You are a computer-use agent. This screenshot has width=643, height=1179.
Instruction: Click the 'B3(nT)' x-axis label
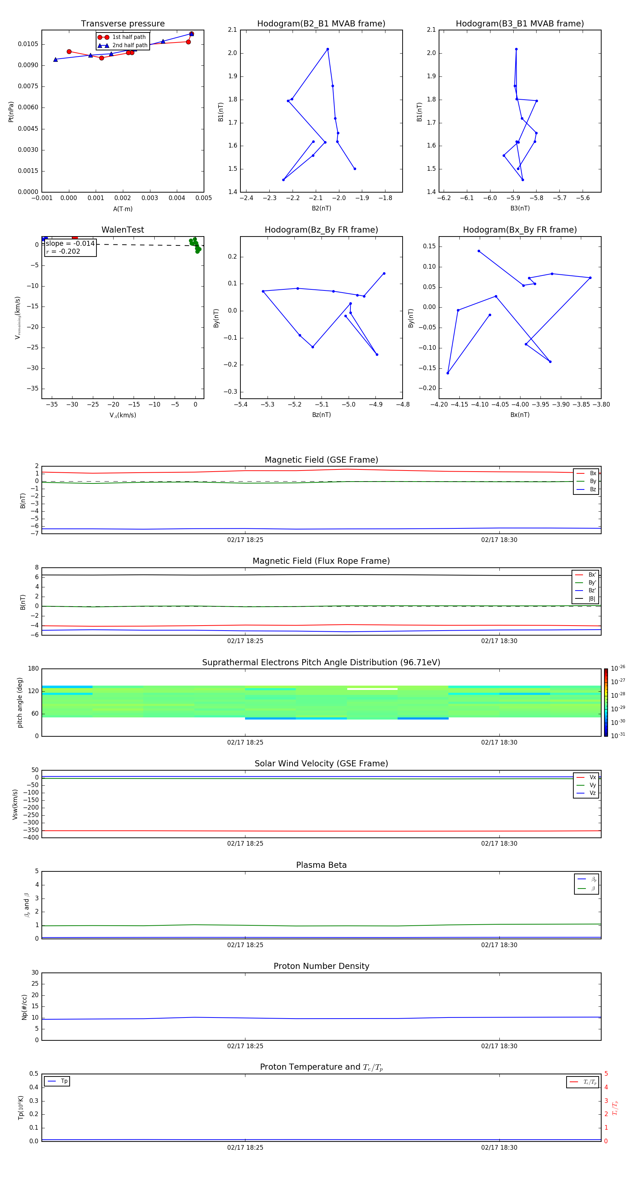[520, 208]
